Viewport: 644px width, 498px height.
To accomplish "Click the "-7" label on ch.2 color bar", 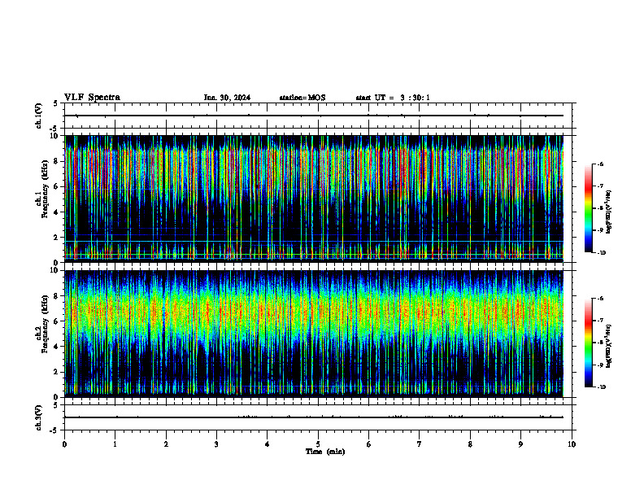I will click(600, 321).
